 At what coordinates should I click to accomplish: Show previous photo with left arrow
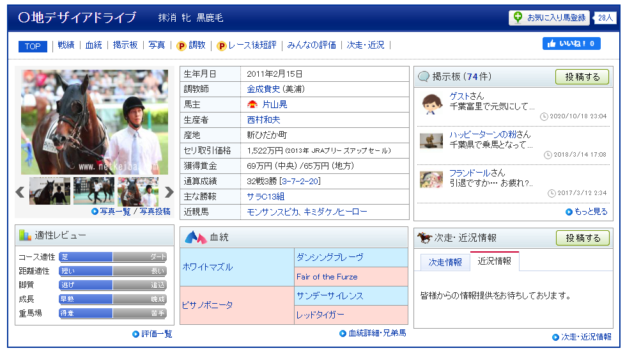[20, 192]
